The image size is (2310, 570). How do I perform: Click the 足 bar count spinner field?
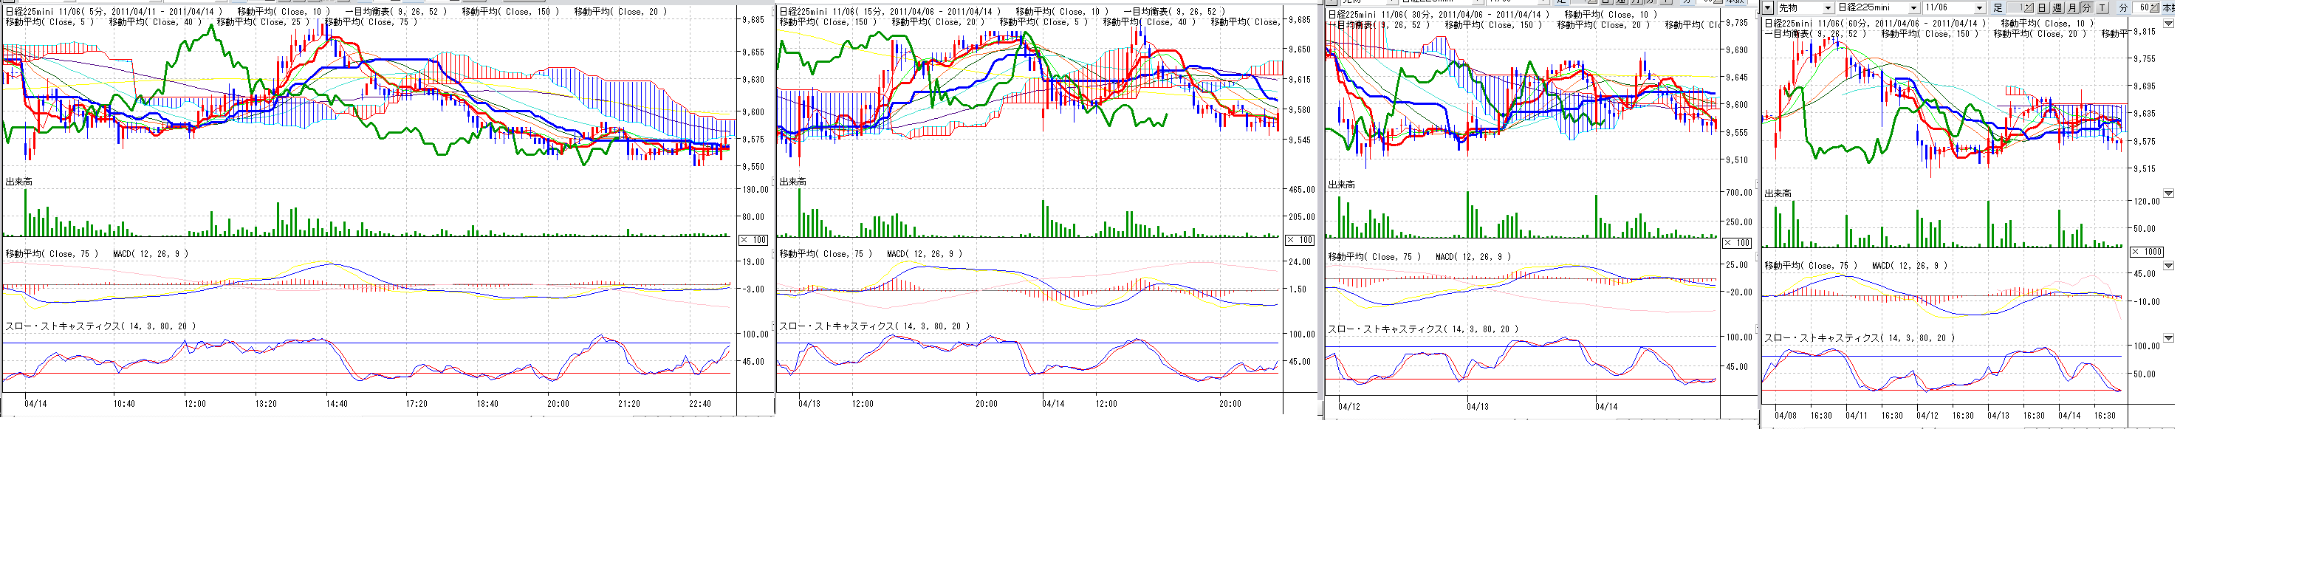2021,8
